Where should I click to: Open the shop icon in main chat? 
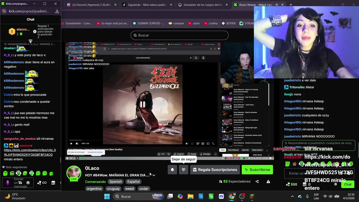305,184
